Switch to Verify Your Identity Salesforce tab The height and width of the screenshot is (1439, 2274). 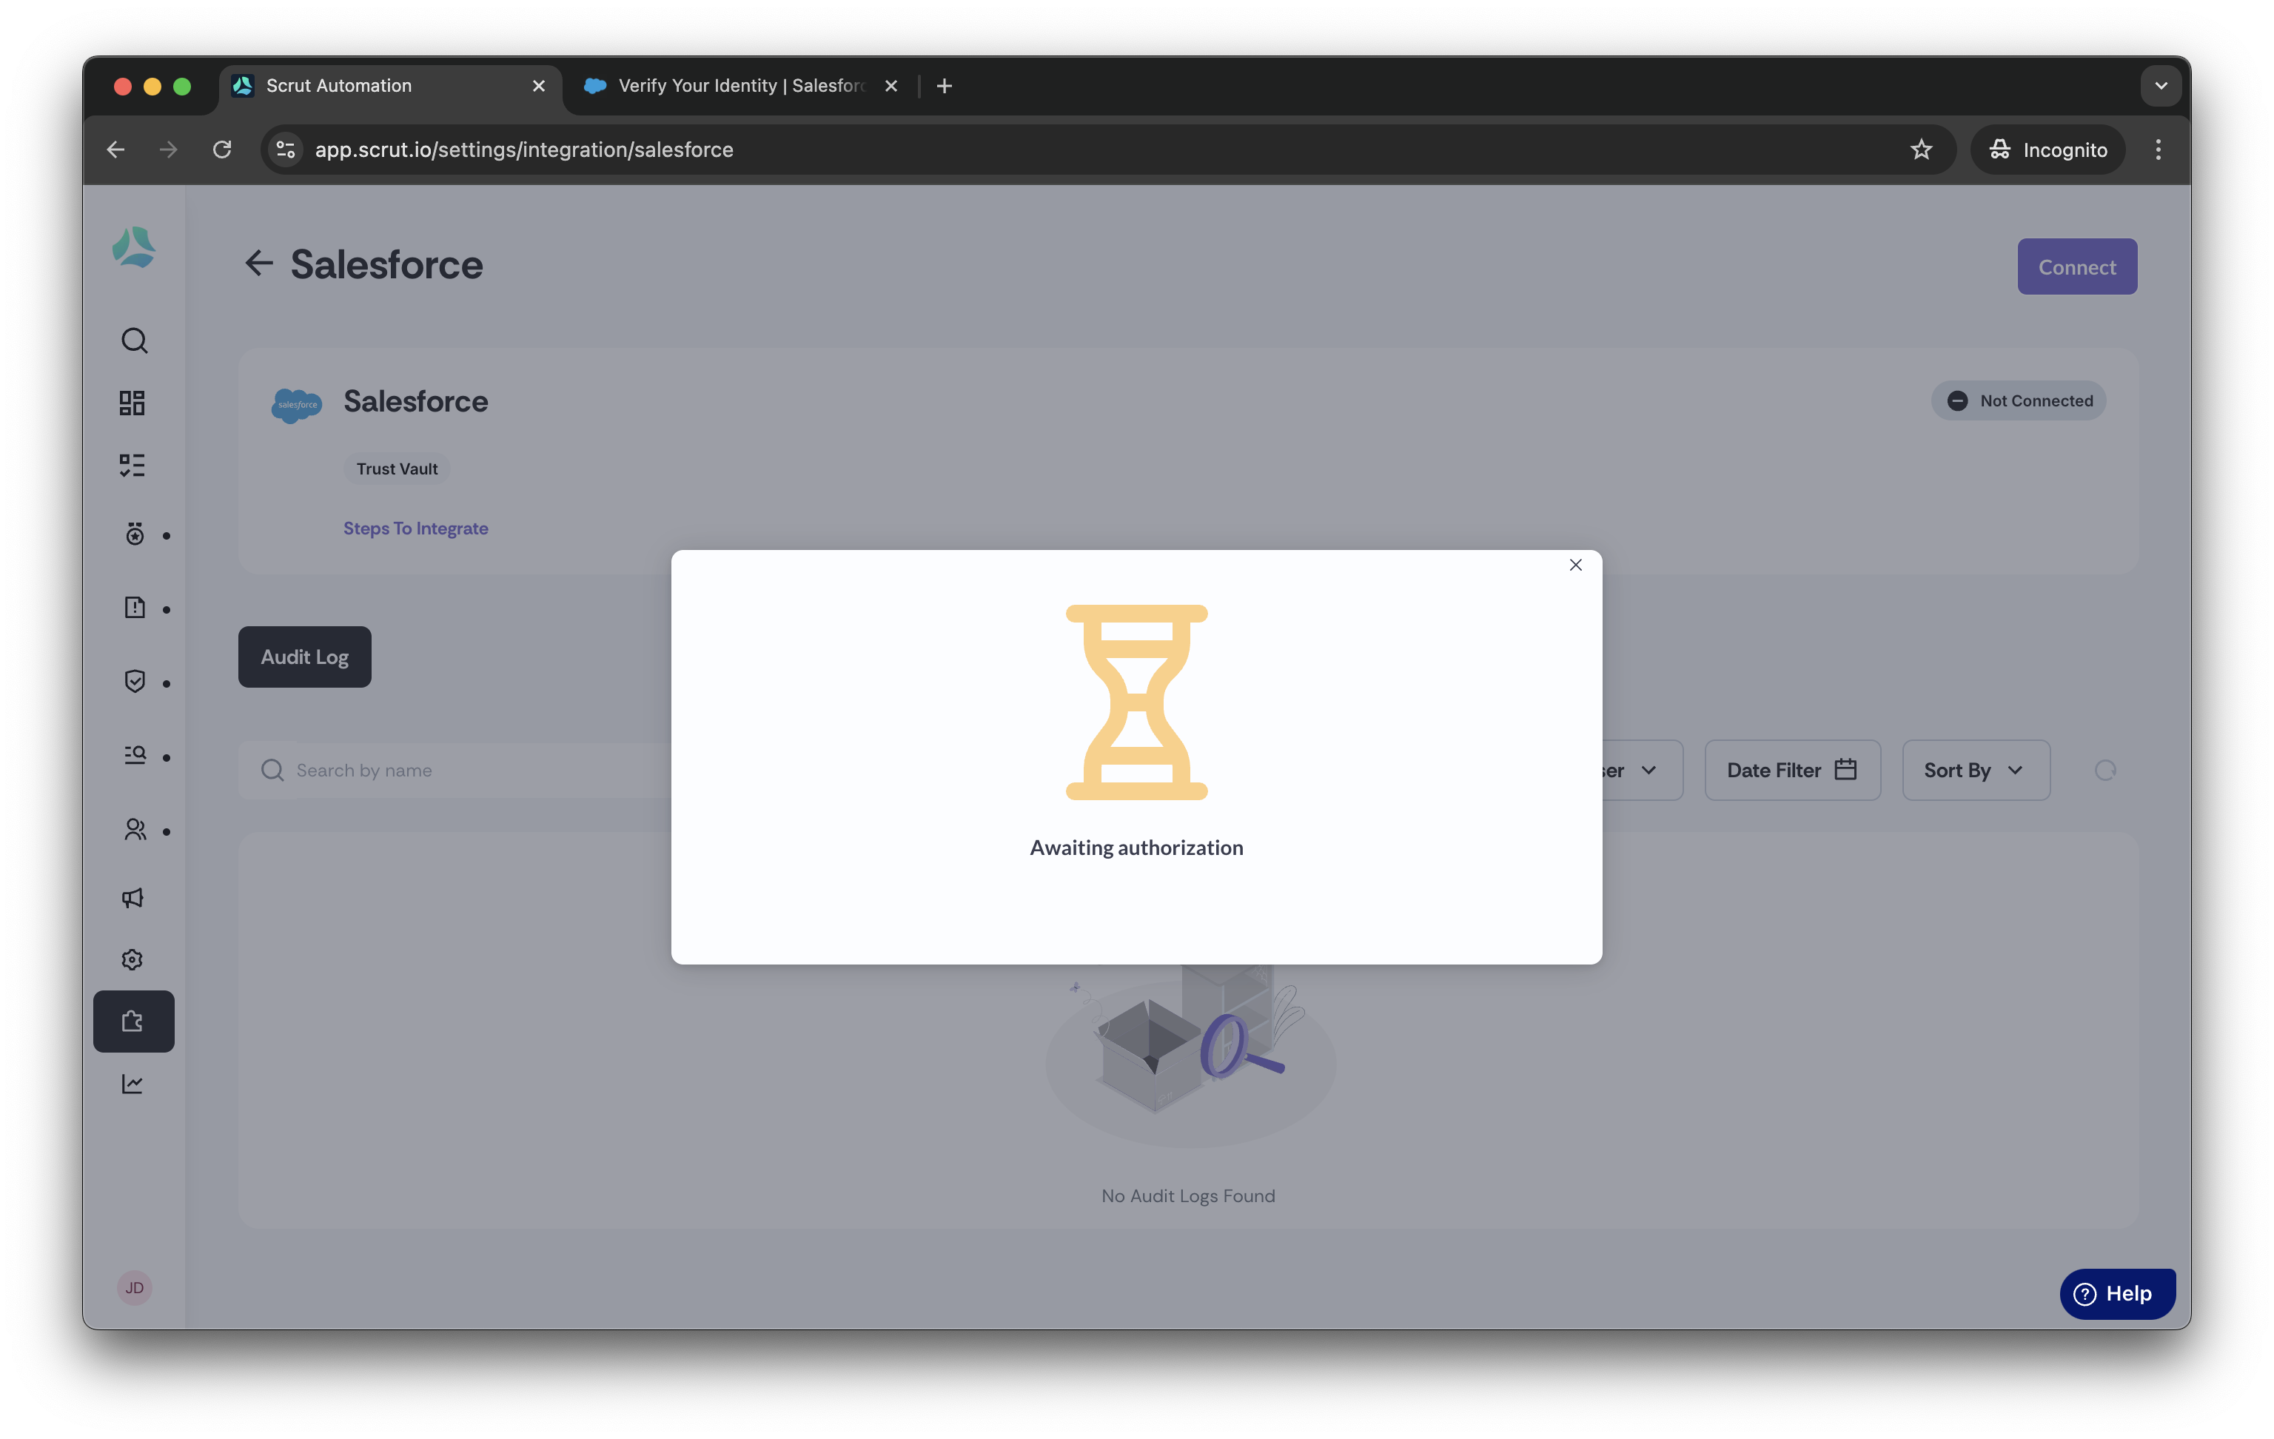(x=741, y=86)
